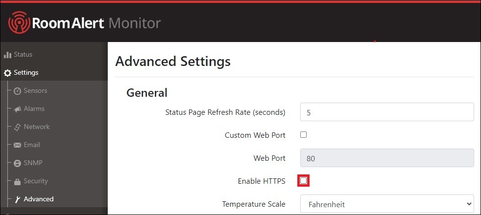Collapse the Settings menu section

point(26,72)
